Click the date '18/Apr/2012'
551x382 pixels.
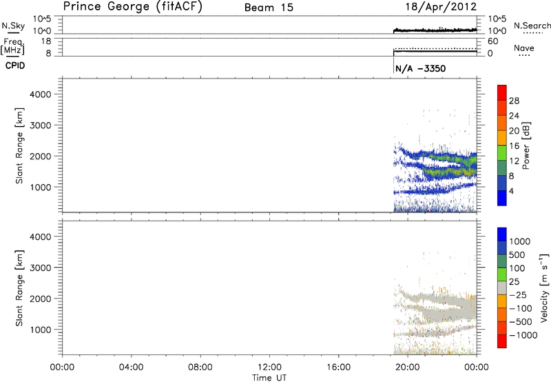(x=441, y=7)
